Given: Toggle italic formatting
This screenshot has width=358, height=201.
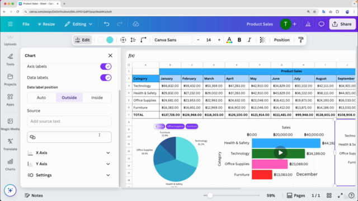Looking at the screenshot, I should click(249, 40).
